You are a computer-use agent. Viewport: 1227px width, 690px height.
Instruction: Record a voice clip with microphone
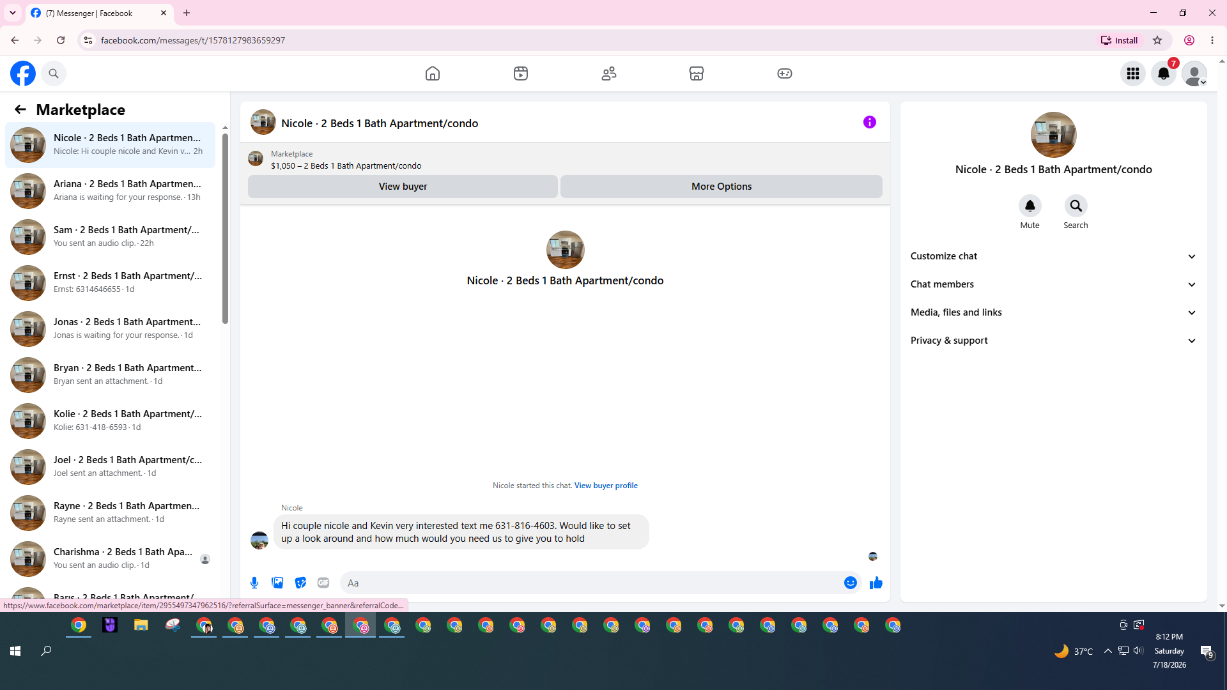[x=254, y=583]
